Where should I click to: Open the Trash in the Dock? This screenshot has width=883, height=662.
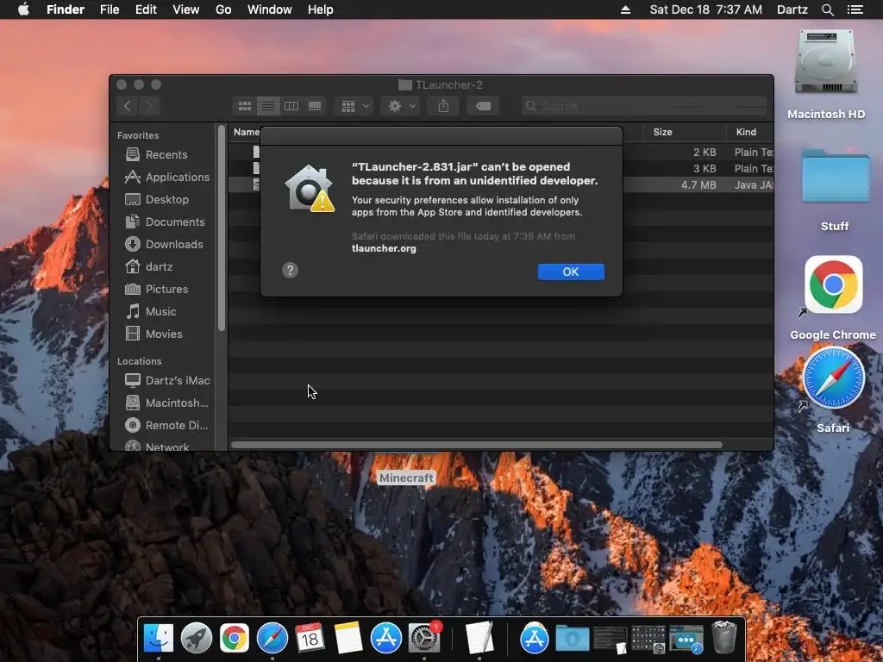tap(724, 637)
